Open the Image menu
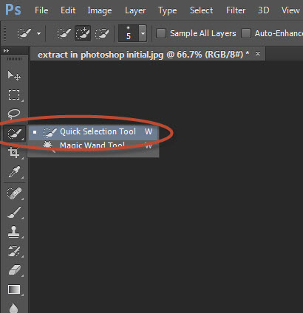The image size is (303, 313). pos(100,10)
